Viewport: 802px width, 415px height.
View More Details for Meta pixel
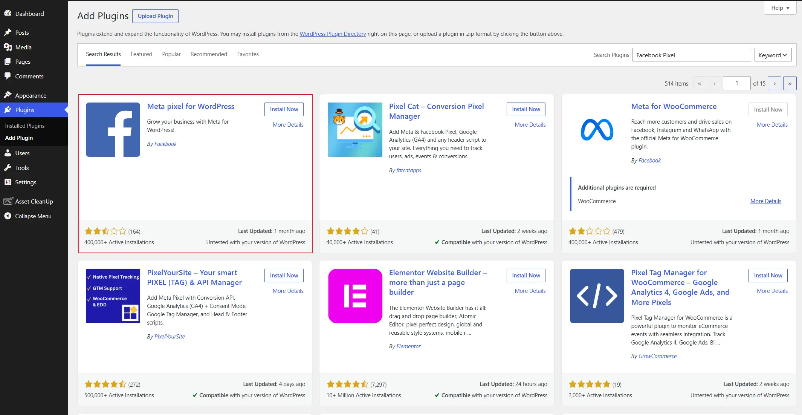288,125
